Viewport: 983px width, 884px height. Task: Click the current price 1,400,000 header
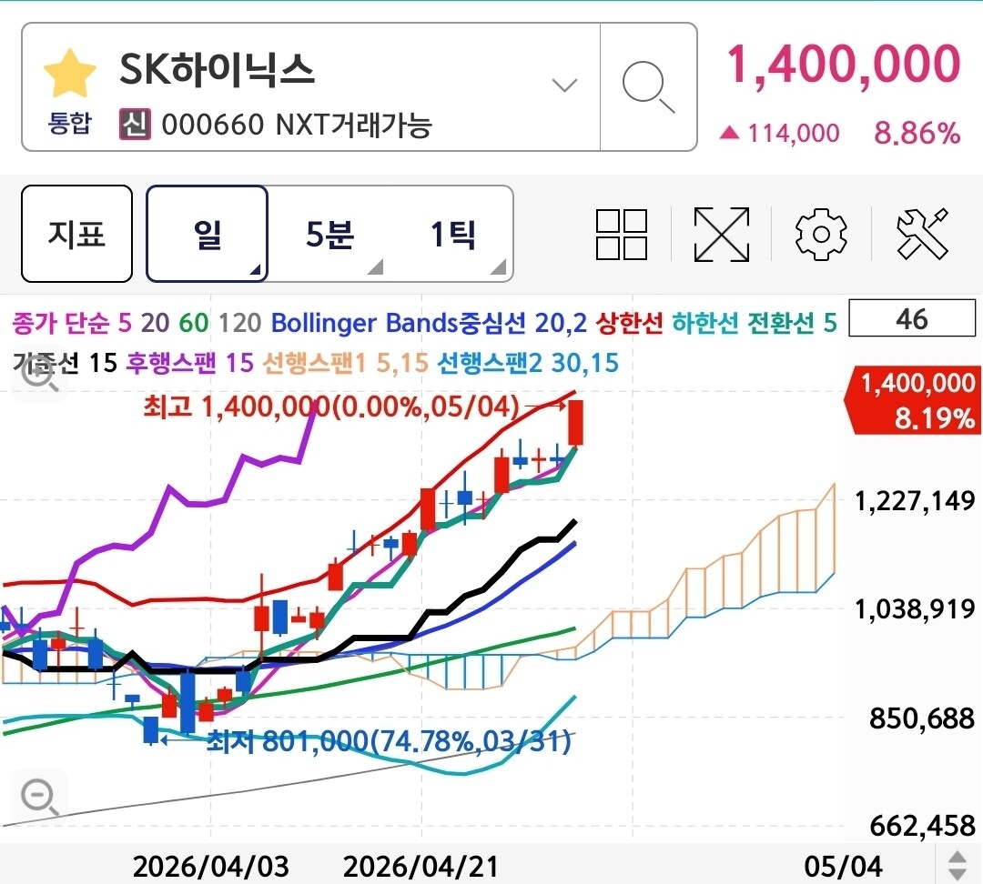843,64
